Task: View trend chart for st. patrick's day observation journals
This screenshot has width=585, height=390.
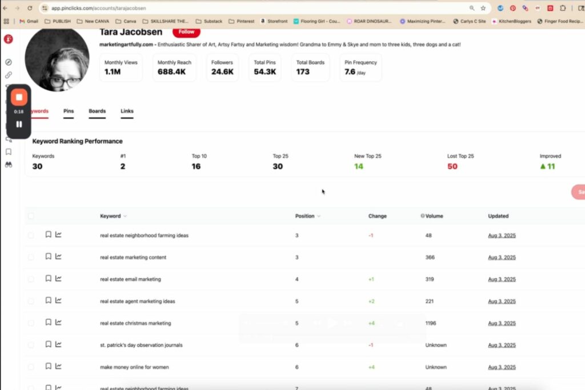Action: 58,344
